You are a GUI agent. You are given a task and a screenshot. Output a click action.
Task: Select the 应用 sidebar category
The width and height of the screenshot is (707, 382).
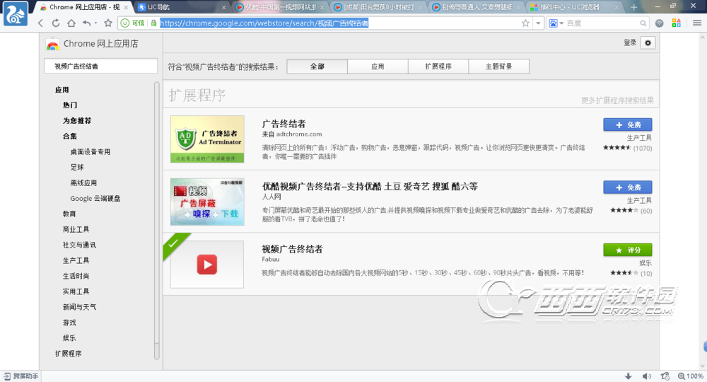62,90
